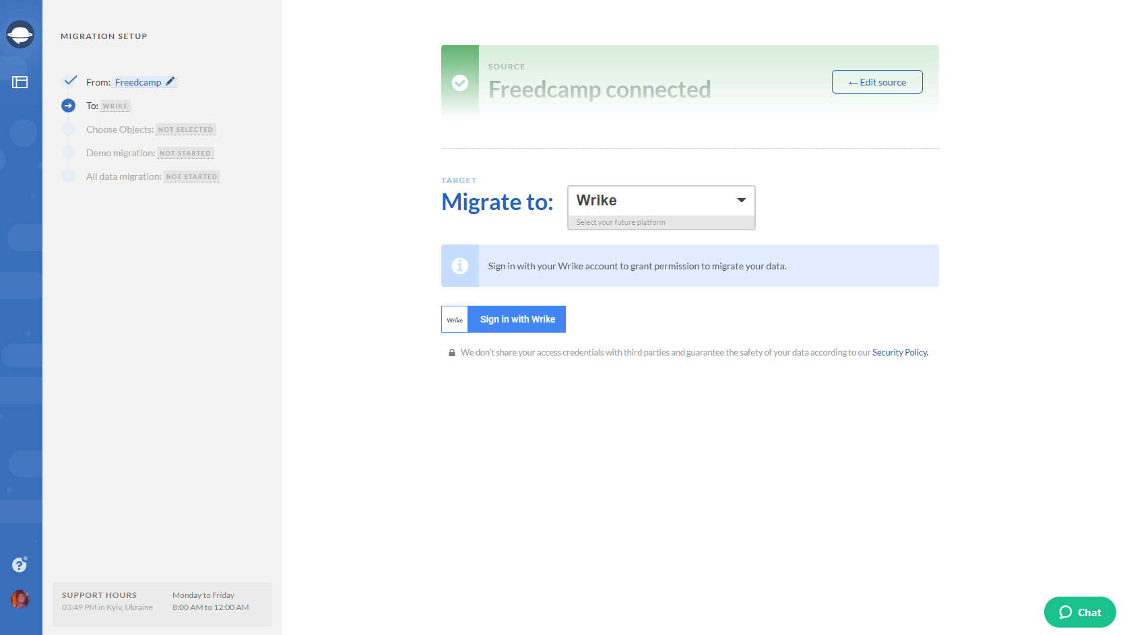The image size is (1129, 635).
Task: Select Demo migration NOT STARTED step
Action: tap(150, 153)
